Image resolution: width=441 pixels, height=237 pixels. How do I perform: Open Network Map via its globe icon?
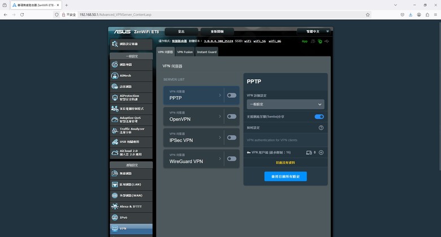115,64
